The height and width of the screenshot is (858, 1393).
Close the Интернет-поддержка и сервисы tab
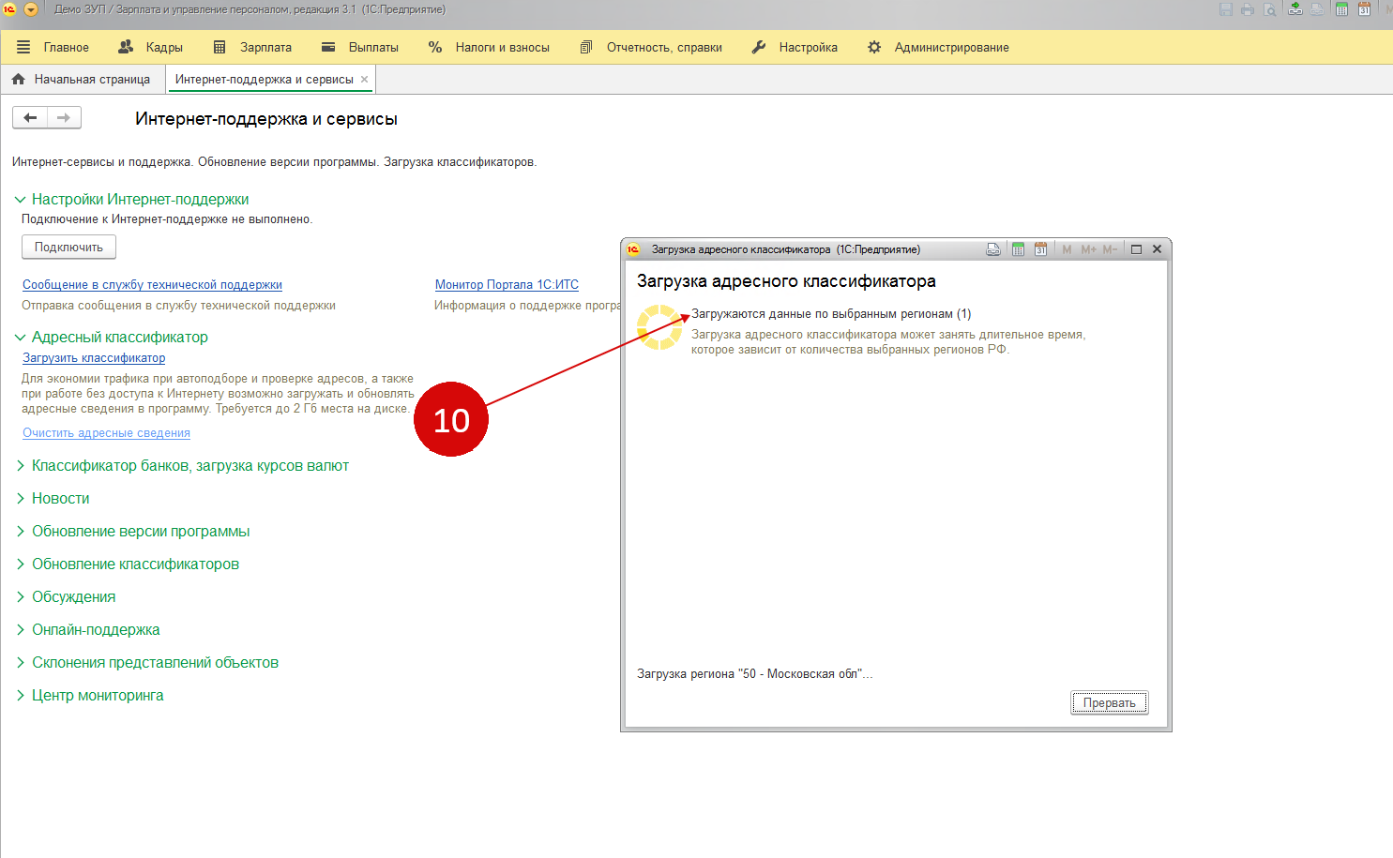tap(365, 80)
